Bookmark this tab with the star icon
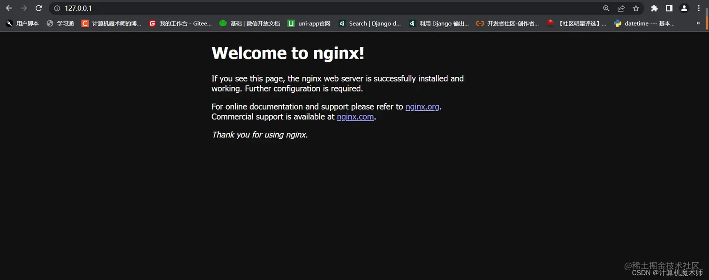The width and height of the screenshot is (709, 280). pos(636,8)
